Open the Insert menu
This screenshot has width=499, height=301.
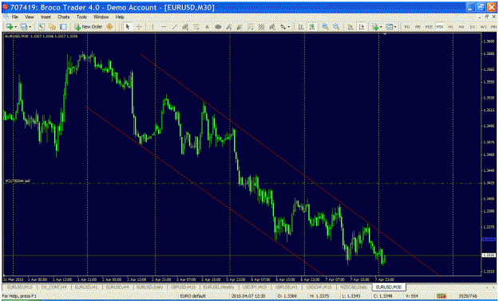click(x=46, y=17)
